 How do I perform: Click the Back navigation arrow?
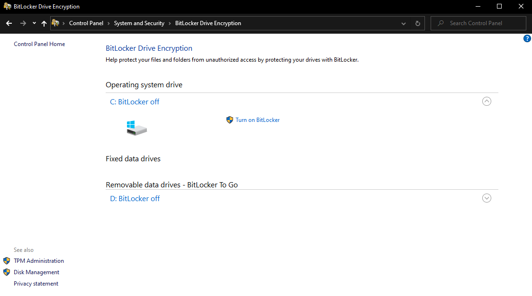tap(9, 23)
